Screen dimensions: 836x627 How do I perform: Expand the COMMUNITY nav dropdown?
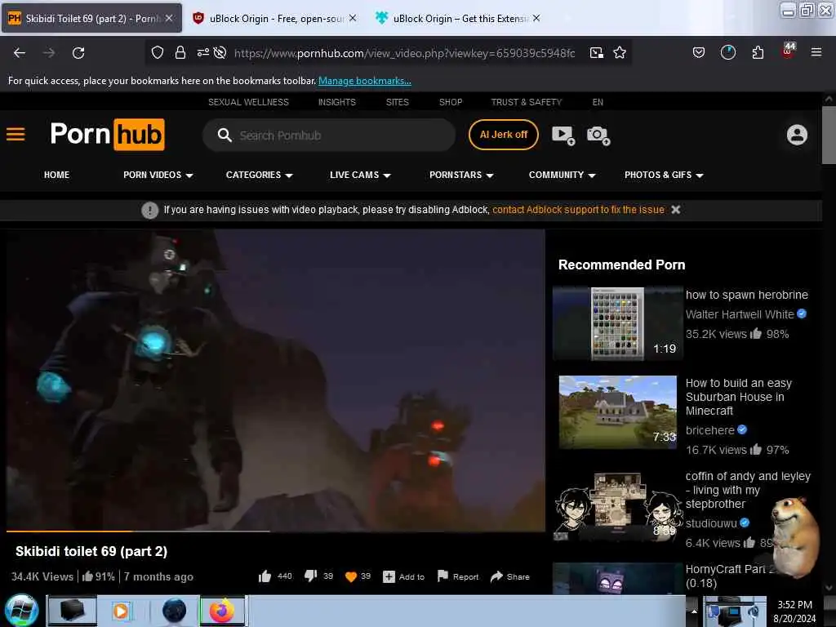point(562,175)
